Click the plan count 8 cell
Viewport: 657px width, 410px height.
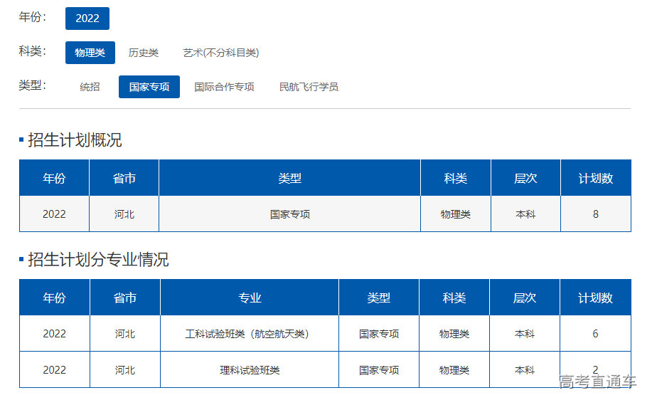(596, 214)
